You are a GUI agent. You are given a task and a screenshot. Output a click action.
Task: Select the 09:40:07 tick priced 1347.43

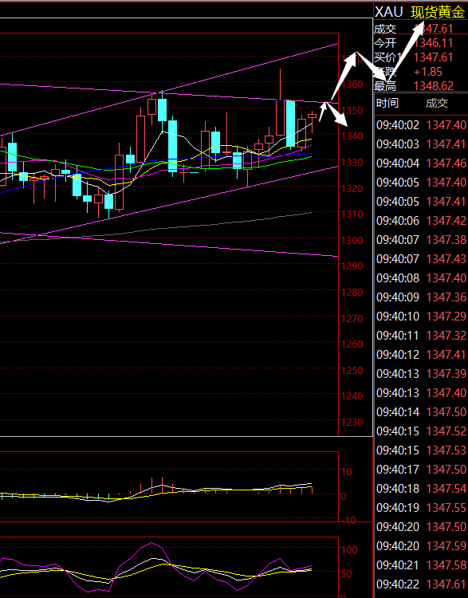click(421, 259)
